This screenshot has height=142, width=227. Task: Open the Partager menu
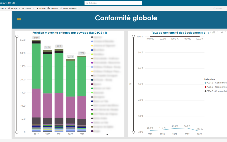(14, 8)
